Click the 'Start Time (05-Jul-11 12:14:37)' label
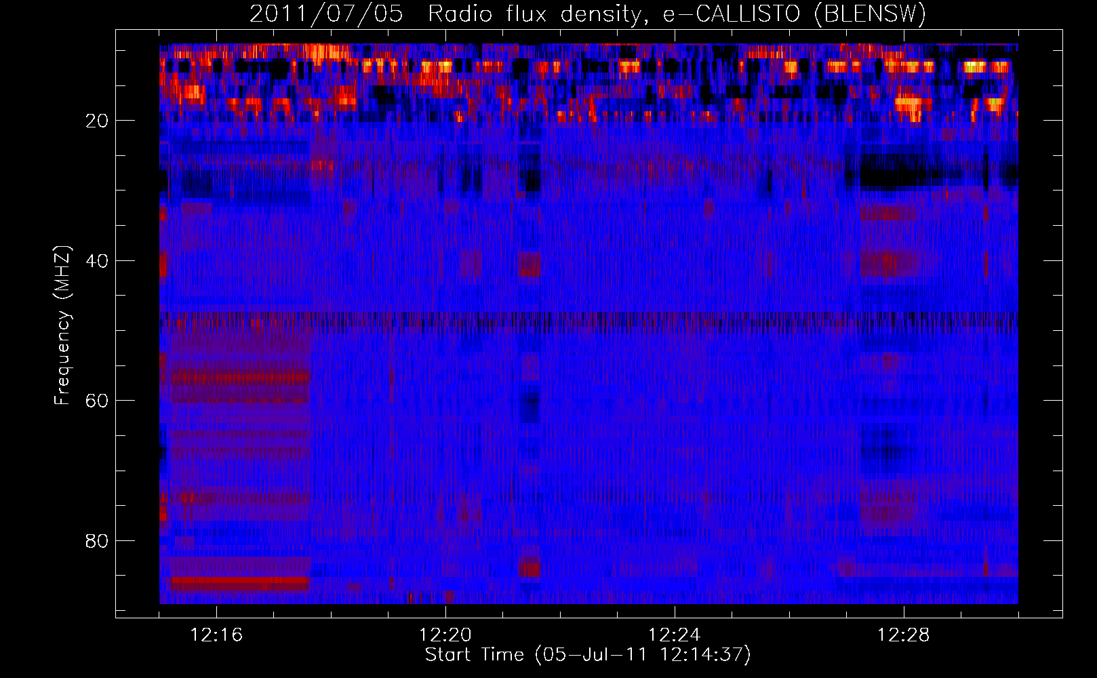 (x=588, y=655)
